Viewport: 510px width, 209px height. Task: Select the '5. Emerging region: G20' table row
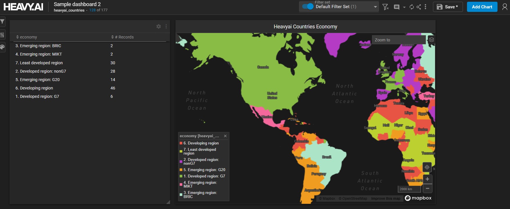click(x=90, y=80)
